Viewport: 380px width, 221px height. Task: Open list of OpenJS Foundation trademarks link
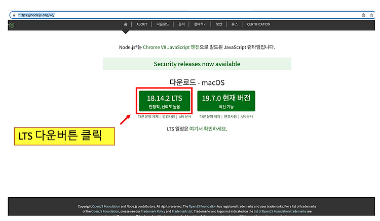[x=280, y=211]
